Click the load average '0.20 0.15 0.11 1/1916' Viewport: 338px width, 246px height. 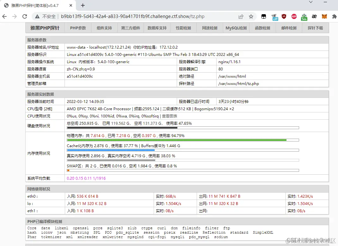coord(86,178)
